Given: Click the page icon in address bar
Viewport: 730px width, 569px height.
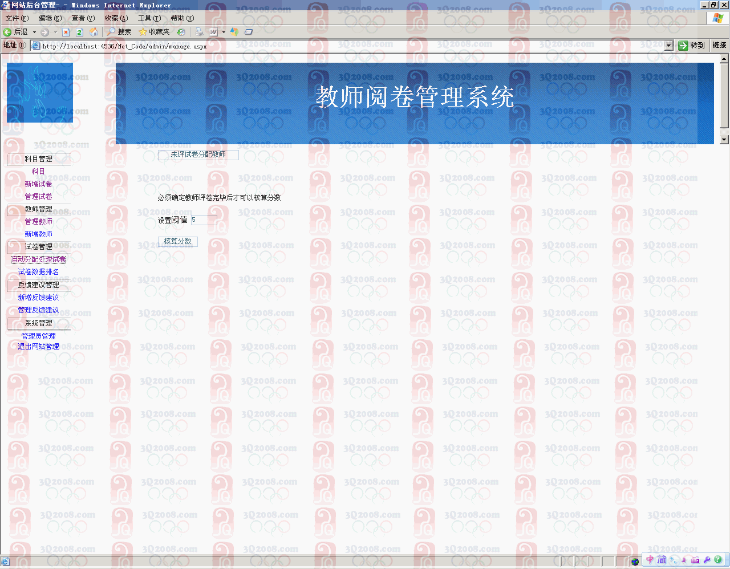Looking at the screenshot, I should [35, 46].
